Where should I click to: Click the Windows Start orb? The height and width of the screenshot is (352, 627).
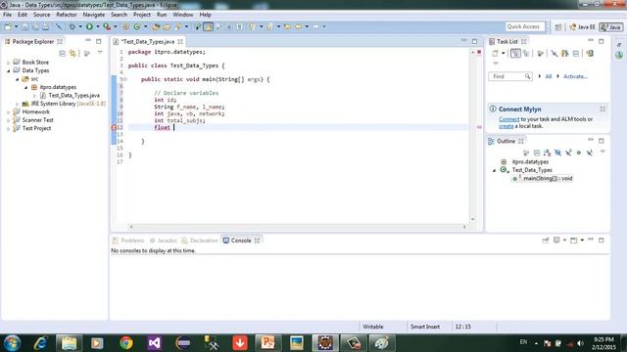coord(13,343)
